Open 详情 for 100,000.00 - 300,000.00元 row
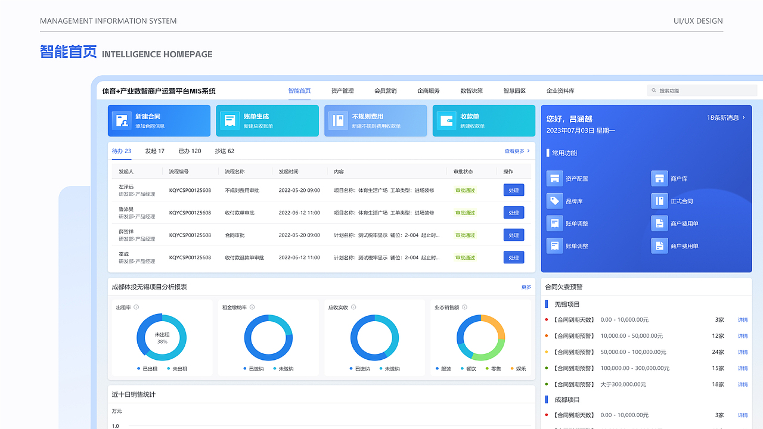 [x=743, y=368]
